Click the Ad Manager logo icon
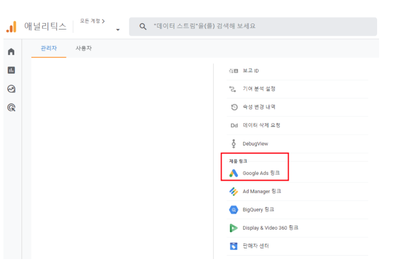This screenshot has height=262, width=410. (x=234, y=191)
